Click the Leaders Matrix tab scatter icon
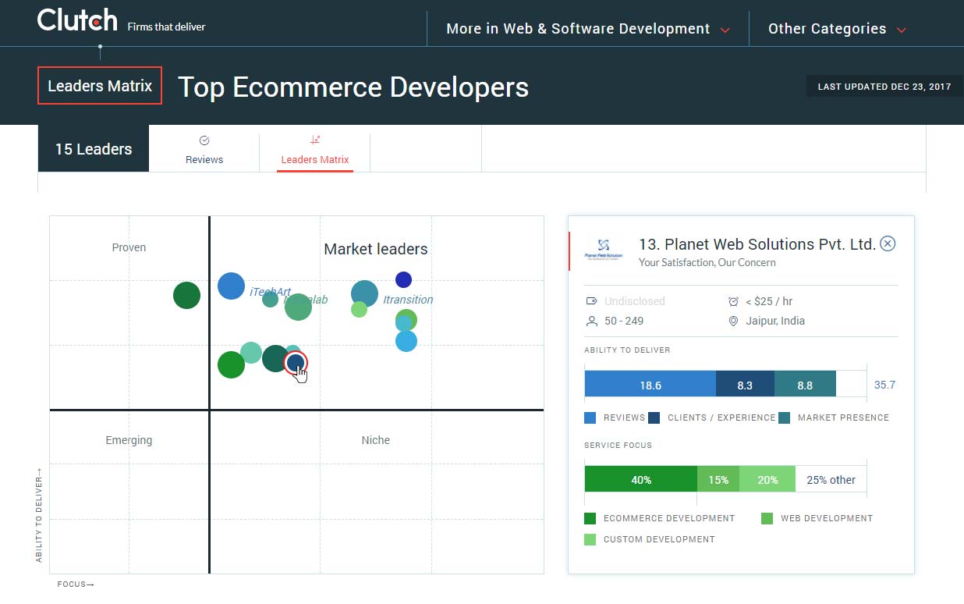Screen dimensions: 964x604 [x=315, y=140]
